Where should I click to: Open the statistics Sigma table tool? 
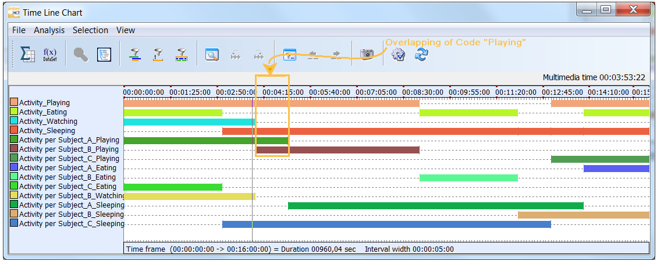(x=28, y=54)
